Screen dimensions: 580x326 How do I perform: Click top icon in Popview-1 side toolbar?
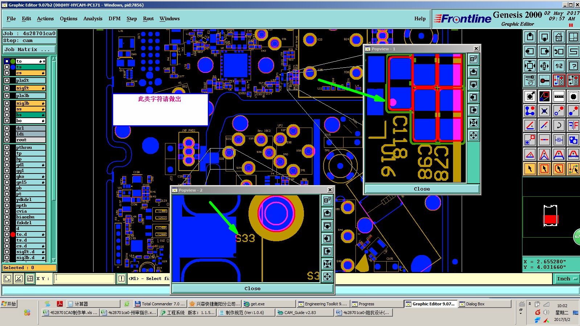[473, 59]
